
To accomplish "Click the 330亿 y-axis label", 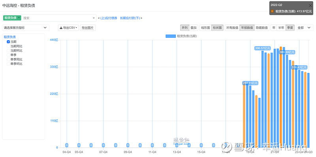I will click(x=54, y=67).
